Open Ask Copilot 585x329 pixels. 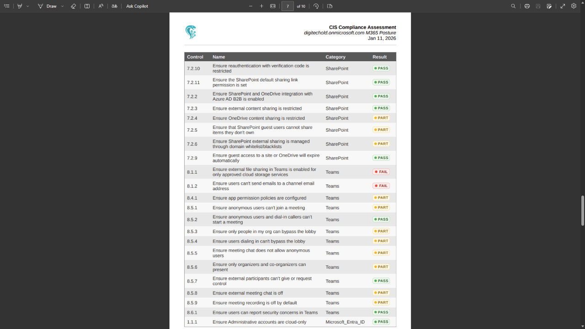click(137, 6)
